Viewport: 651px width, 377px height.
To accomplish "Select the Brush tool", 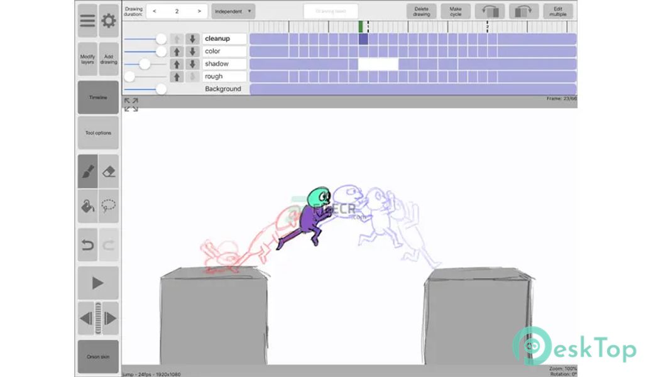I will 87,172.
